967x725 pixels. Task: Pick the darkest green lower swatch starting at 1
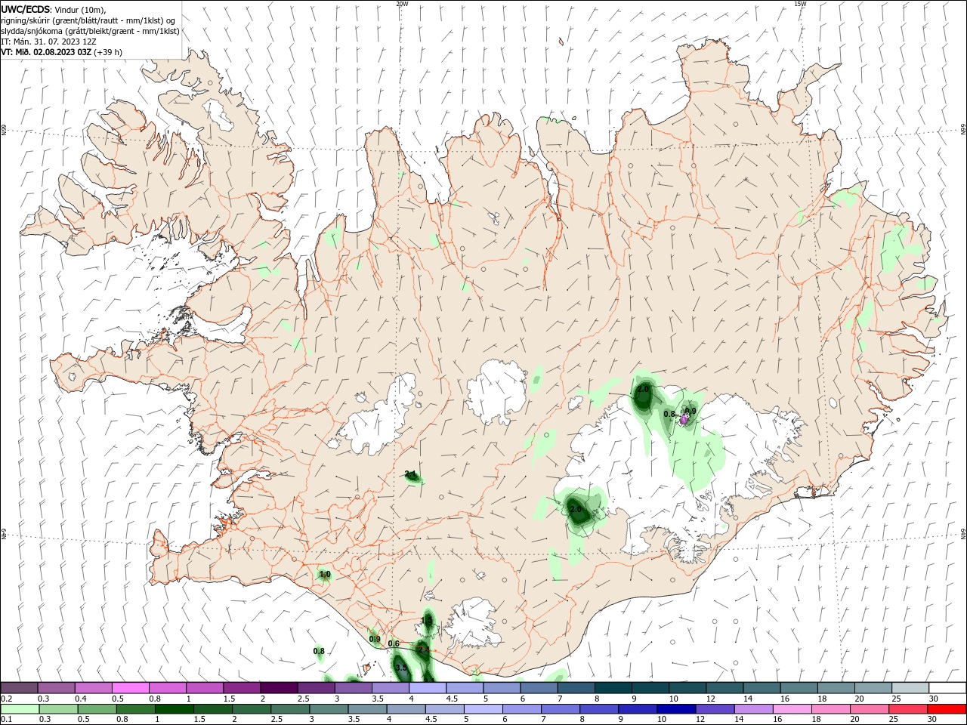tap(175, 709)
